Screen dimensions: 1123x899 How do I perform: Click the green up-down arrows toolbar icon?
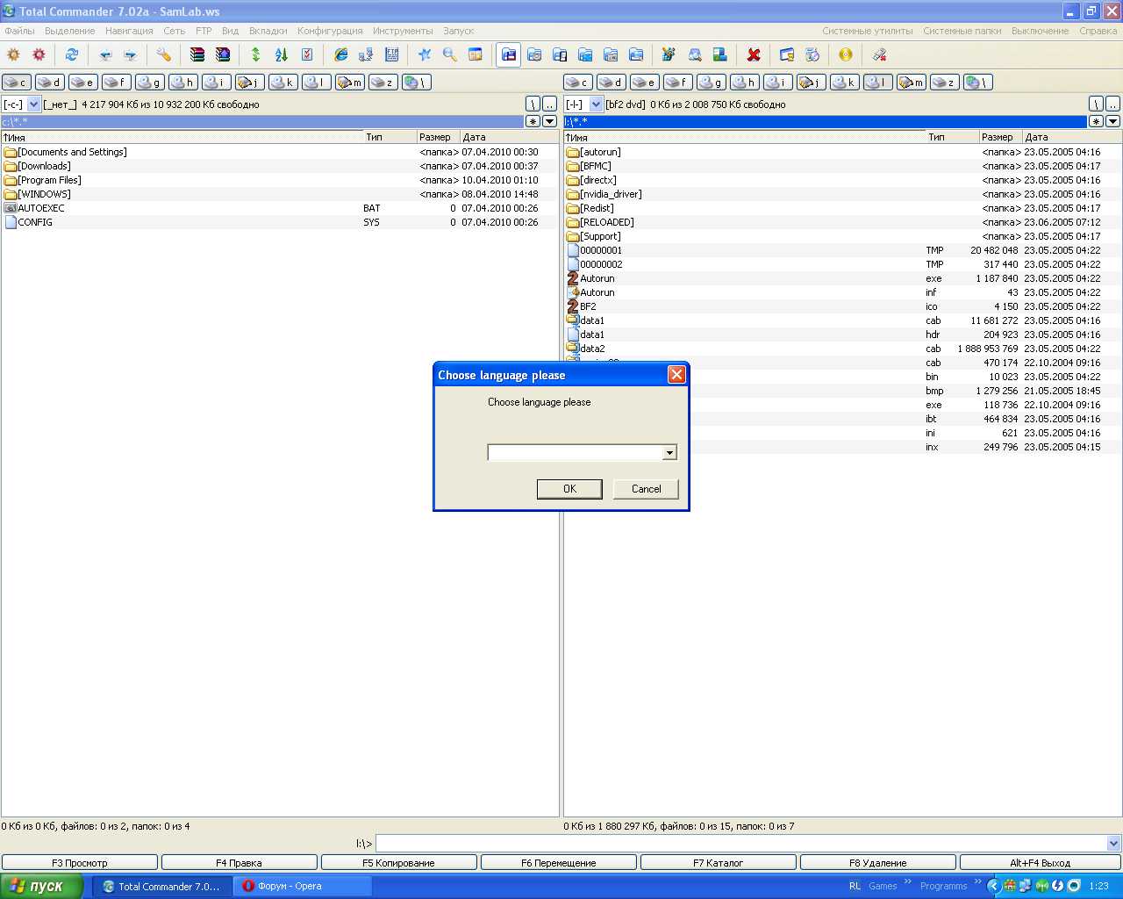[256, 54]
